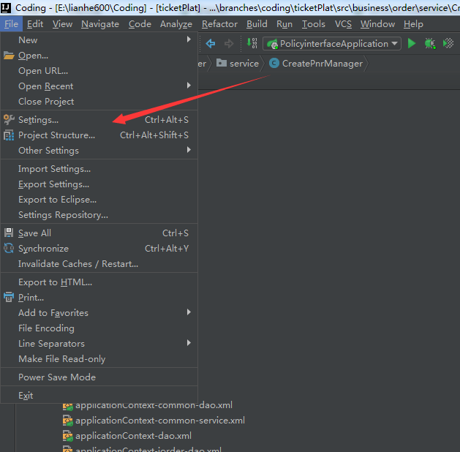Click the service folder icon in breadcrumb

[222, 63]
